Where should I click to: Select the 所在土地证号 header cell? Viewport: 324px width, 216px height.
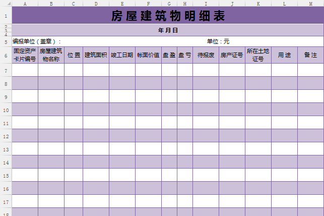click(258, 55)
